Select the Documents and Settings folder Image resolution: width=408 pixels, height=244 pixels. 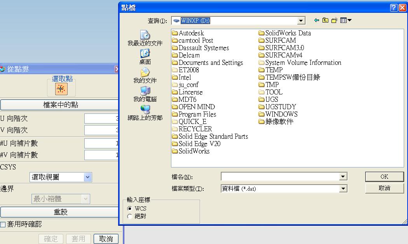click(207, 63)
